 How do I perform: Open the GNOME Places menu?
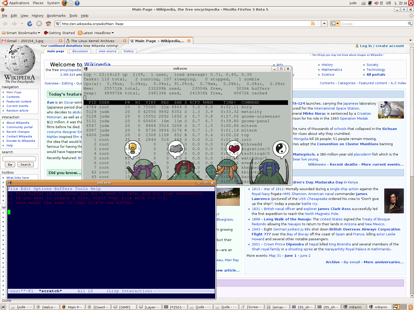click(x=38, y=3)
